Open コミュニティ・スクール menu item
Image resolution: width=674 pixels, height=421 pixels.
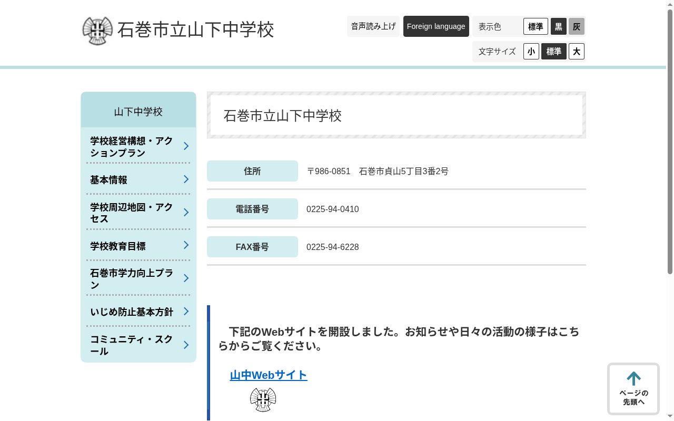138,345
